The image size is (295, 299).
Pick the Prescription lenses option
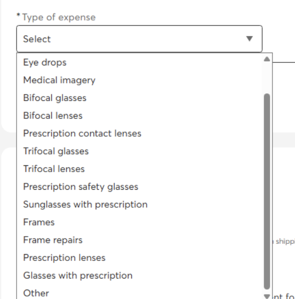64,258
